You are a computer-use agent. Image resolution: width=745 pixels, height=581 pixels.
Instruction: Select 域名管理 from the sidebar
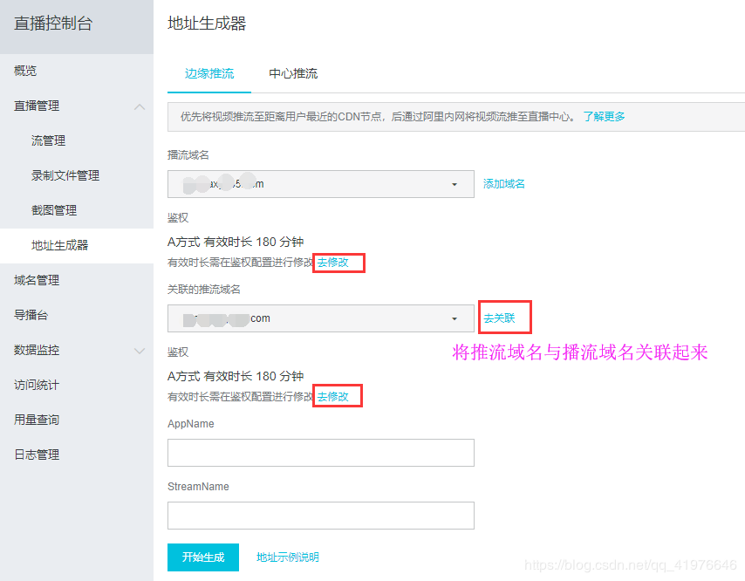(37, 280)
